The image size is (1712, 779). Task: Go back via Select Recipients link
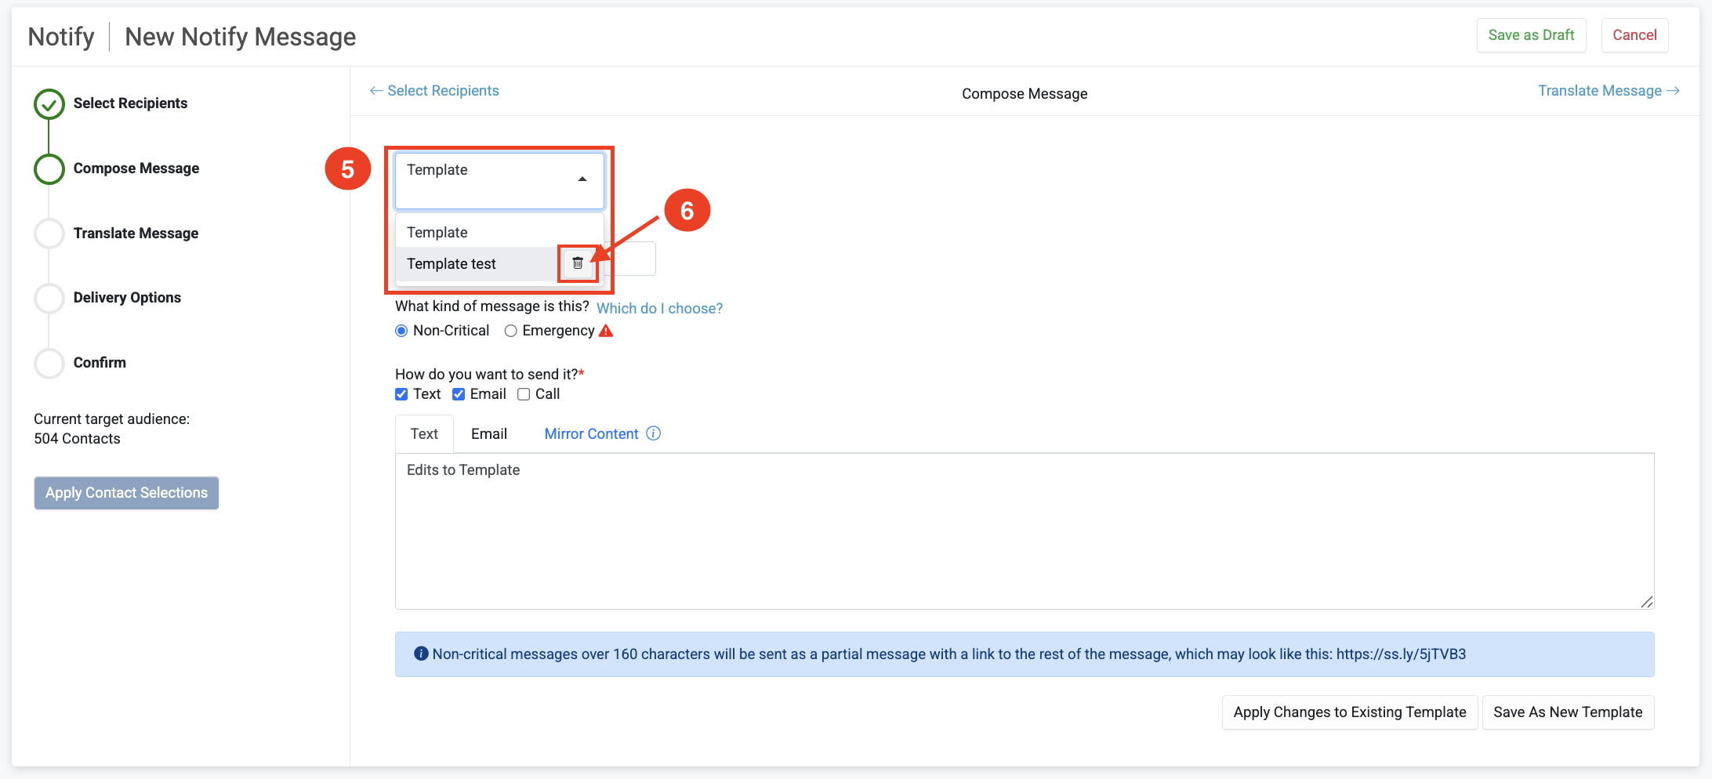pyautogui.click(x=434, y=91)
